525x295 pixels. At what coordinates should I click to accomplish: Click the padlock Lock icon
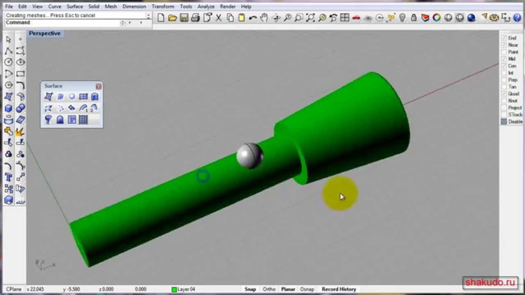tap(414, 18)
